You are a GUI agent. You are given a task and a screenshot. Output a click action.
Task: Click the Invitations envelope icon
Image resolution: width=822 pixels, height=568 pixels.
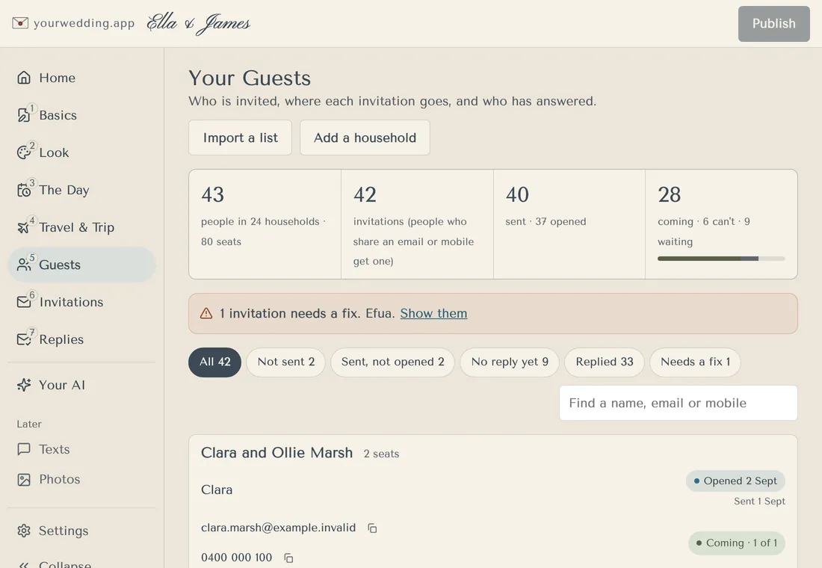pyautogui.click(x=24, y=302)
